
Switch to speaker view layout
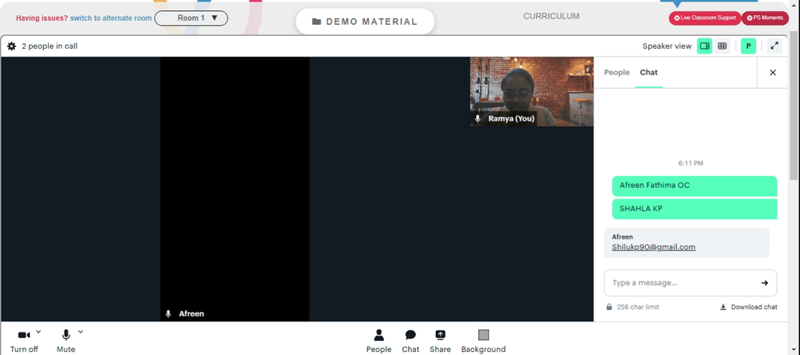tap(705, 46)
